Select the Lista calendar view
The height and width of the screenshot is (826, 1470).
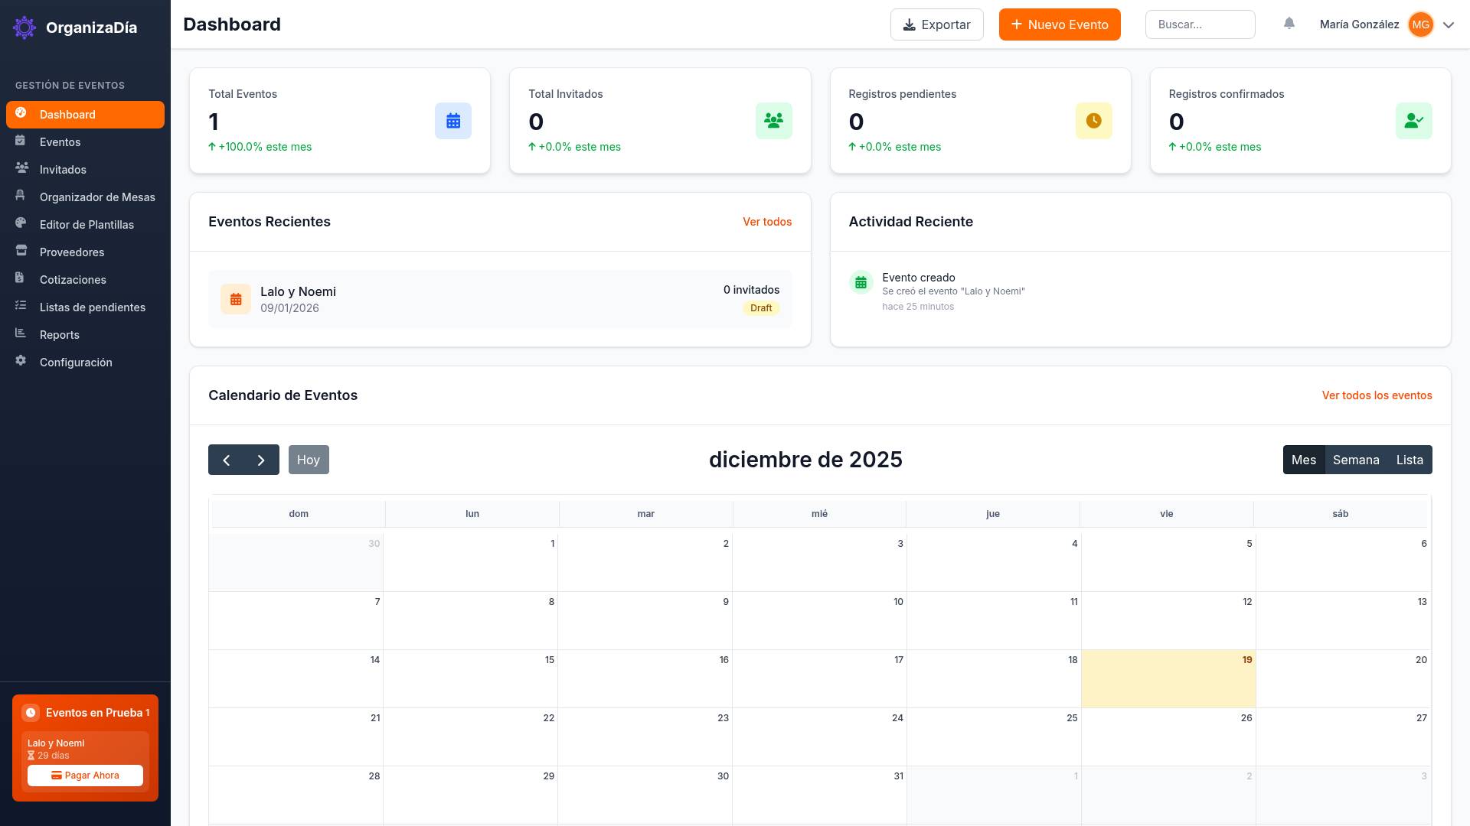[1410, 460]
